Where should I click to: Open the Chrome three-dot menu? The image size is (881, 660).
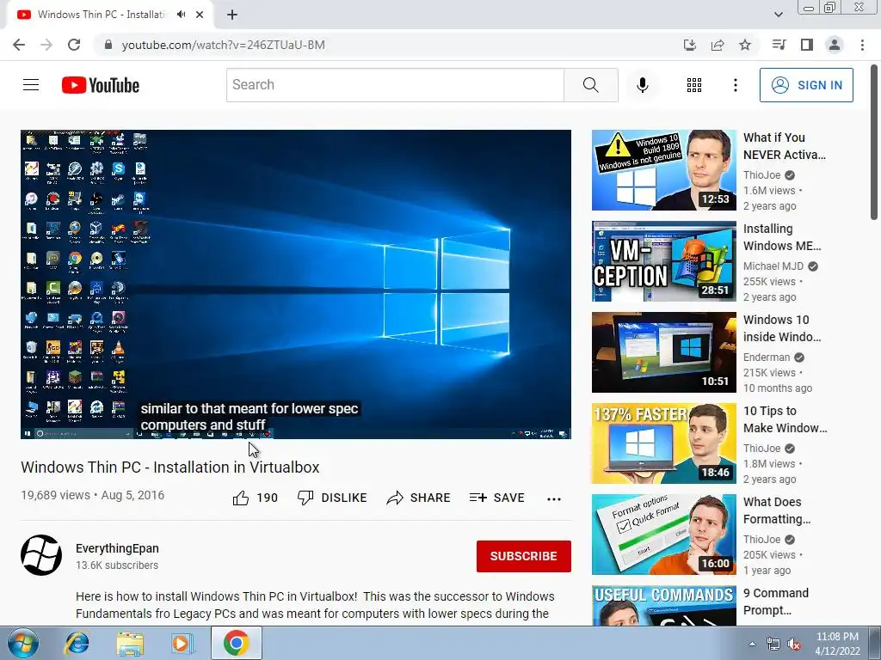tap(862, 45)
